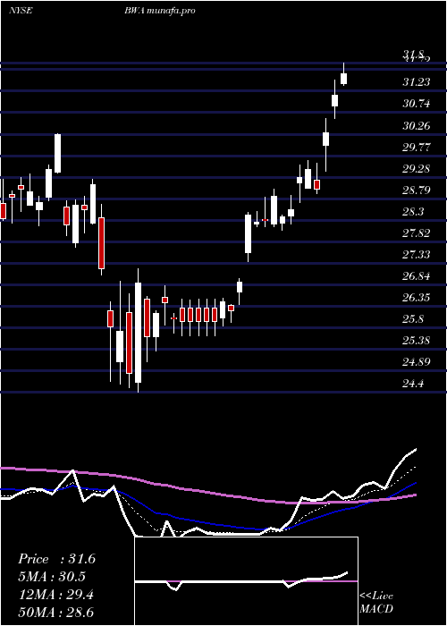Click the BWA munafa.pro ticker title
Viewport: 447px width, 626px height.
pos(159,11)
